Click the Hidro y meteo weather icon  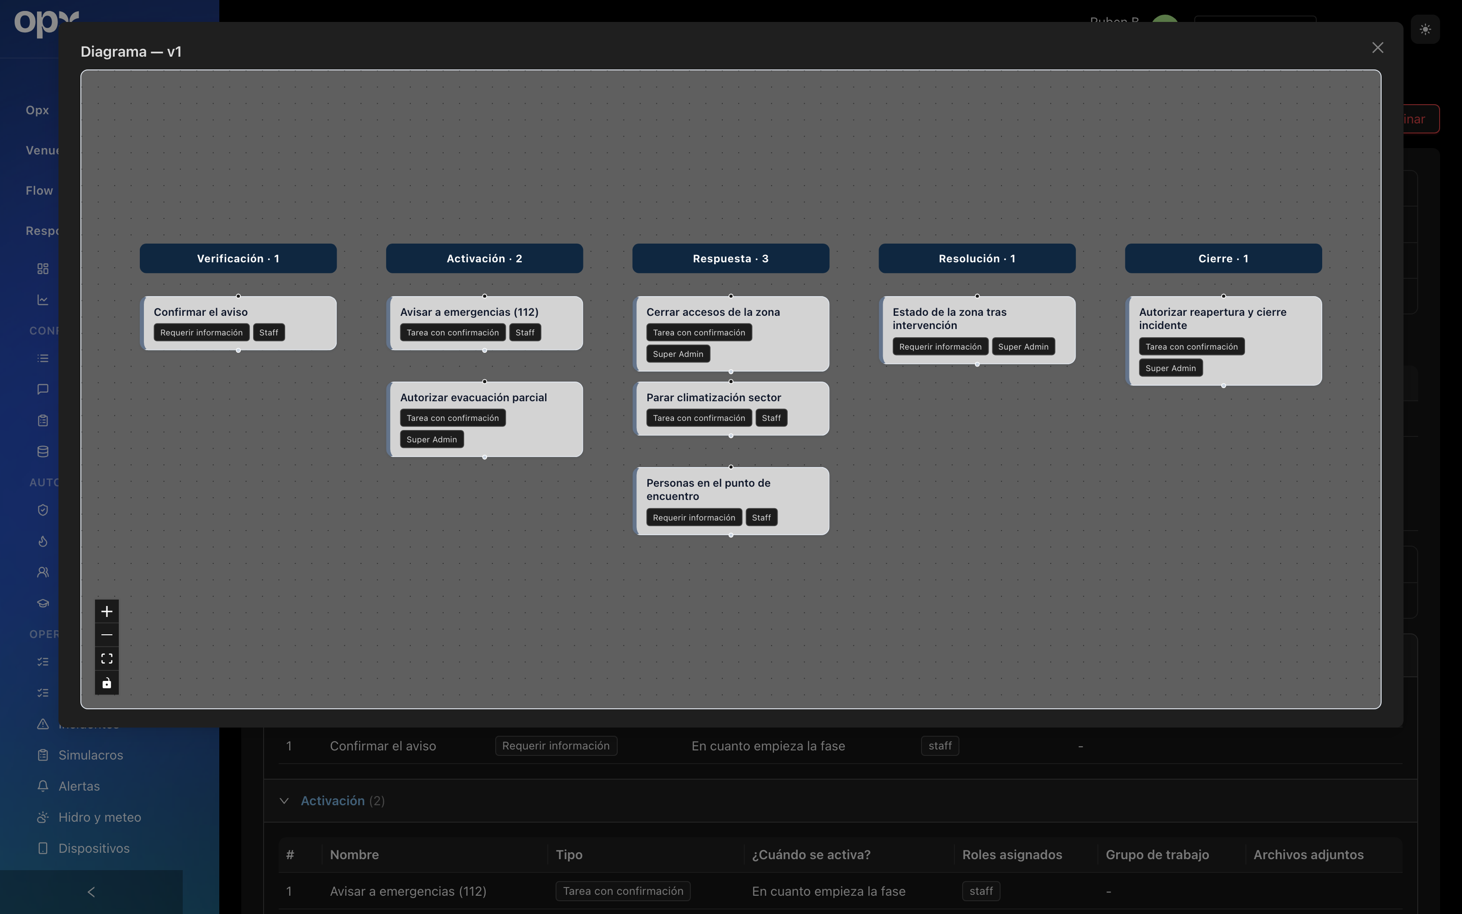click(x=43, y=817)
